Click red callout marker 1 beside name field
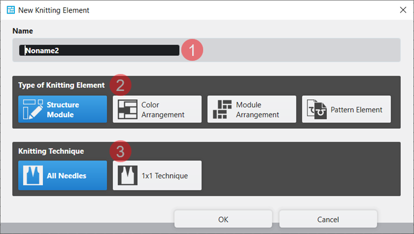This screenshot has height=234, width=414. pyautogui.click(x=192, y=50)
